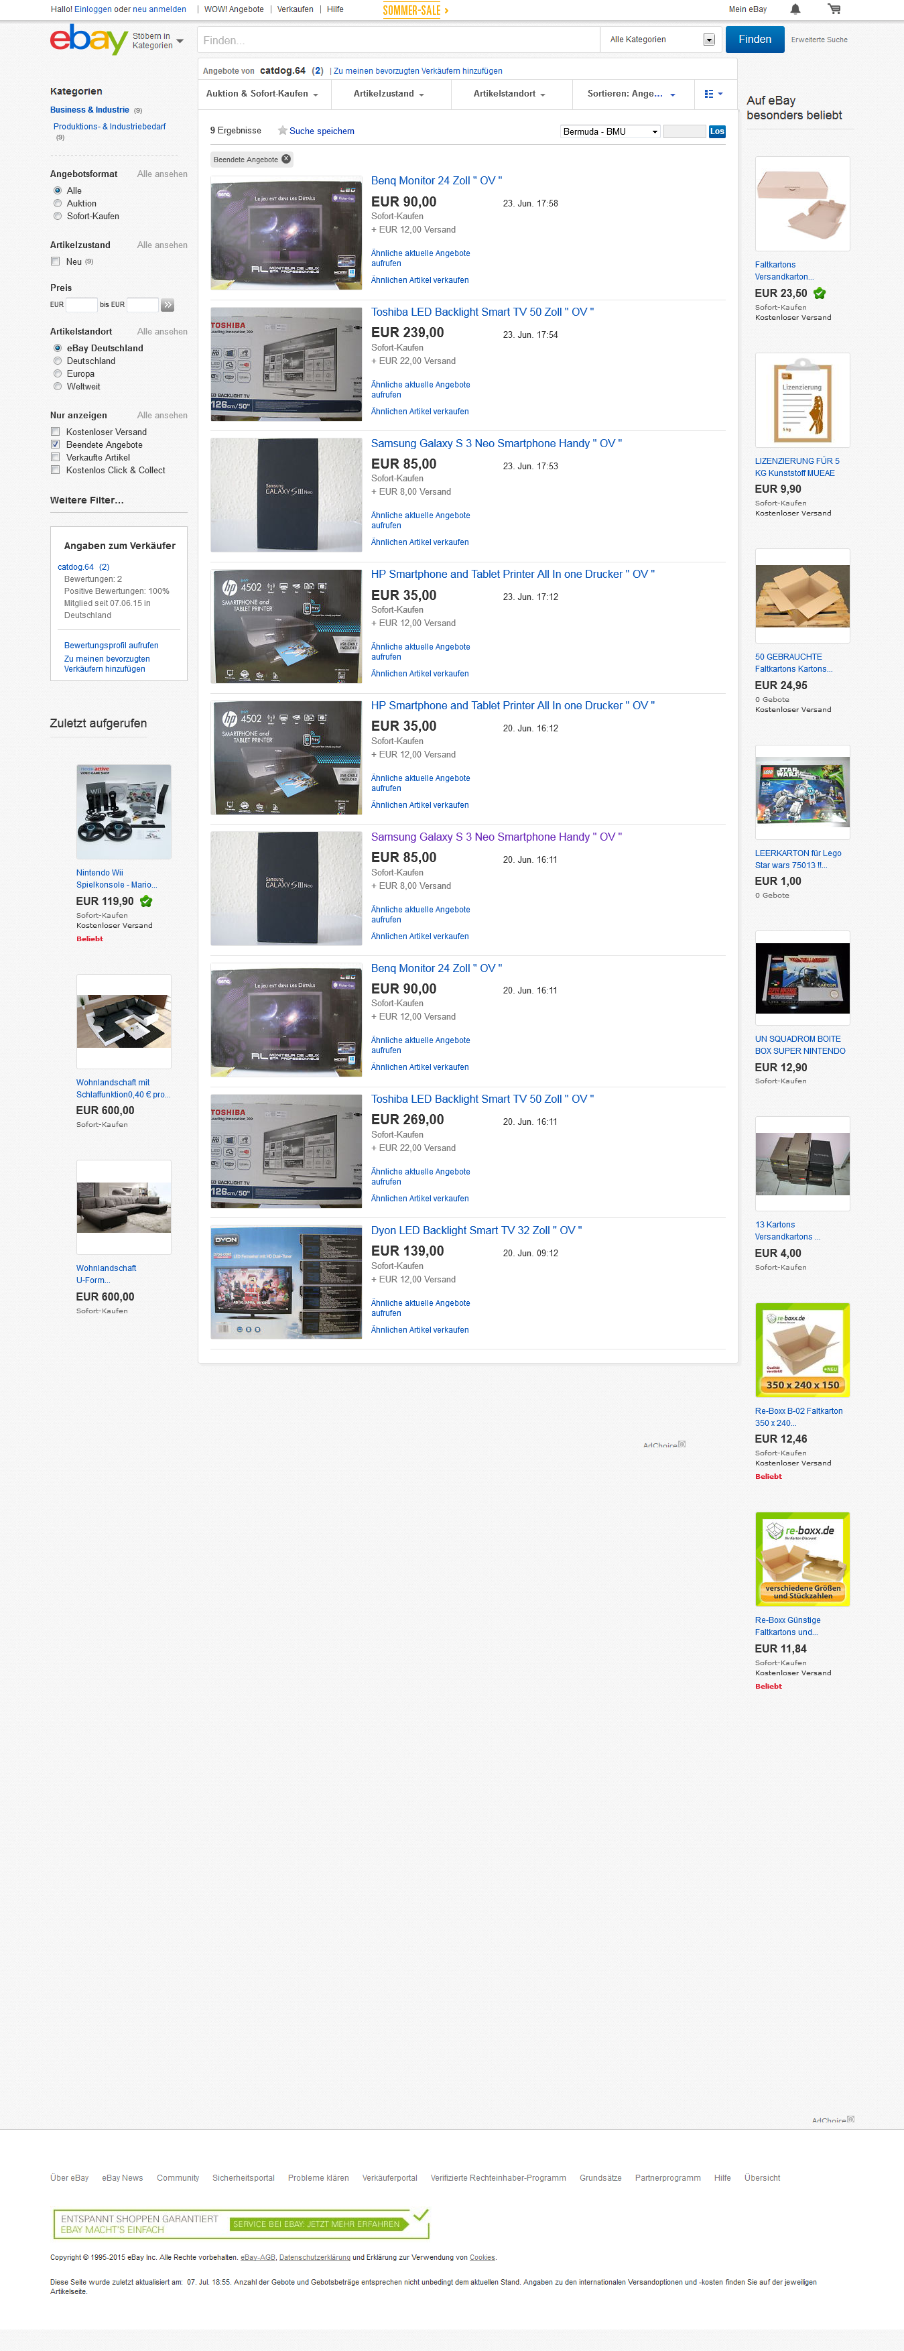Click the minimum EUR price field
Image resolution: width=904 pixels, height=2351 pixels.
pyautogui.click(x=82, y=305)
